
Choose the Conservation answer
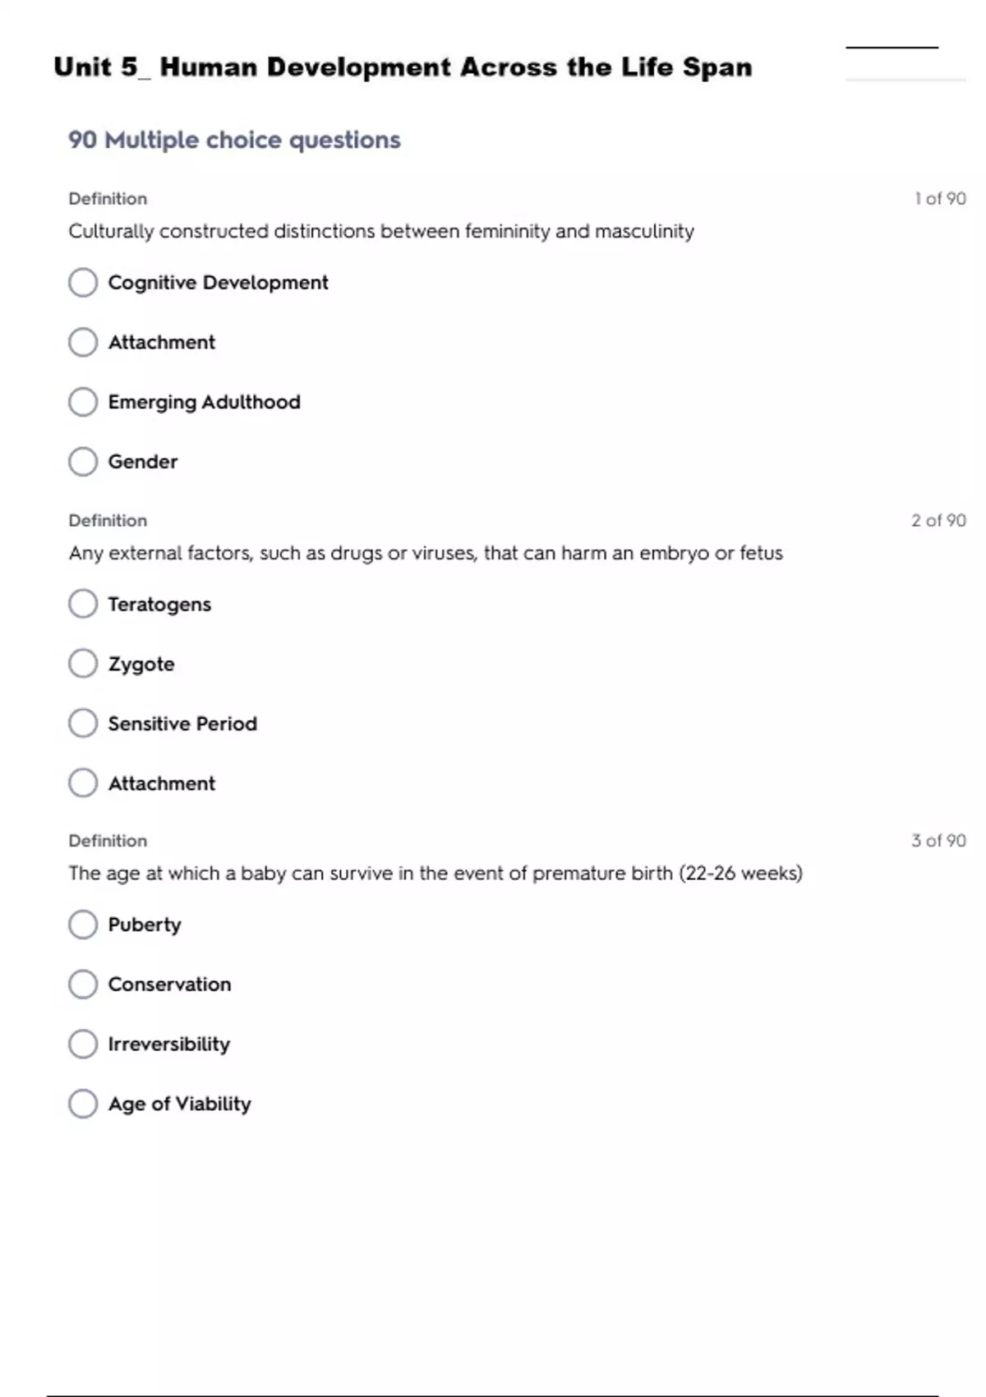[x=83, y=984]
